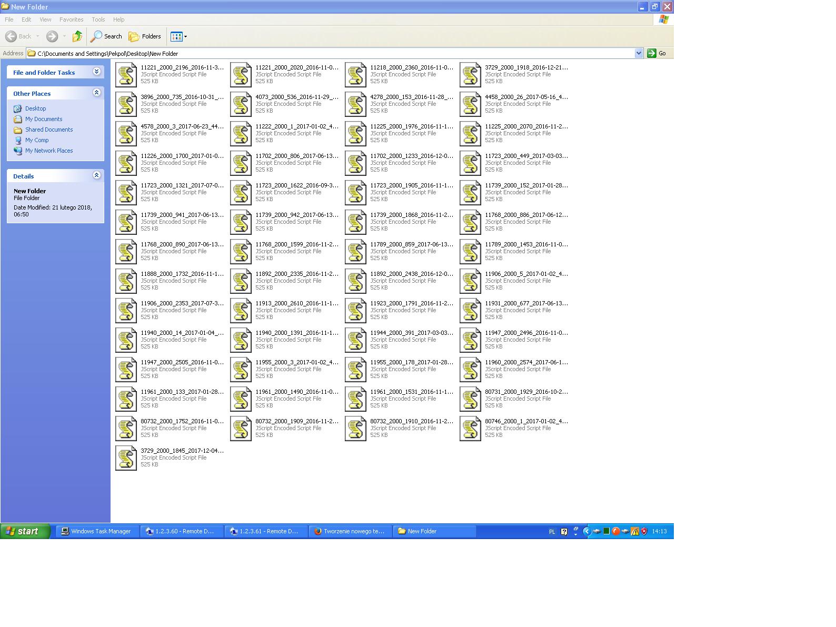Select script icon for 3729_2000_1918 file
Screen dimensions: 836x627
(470, 75)
